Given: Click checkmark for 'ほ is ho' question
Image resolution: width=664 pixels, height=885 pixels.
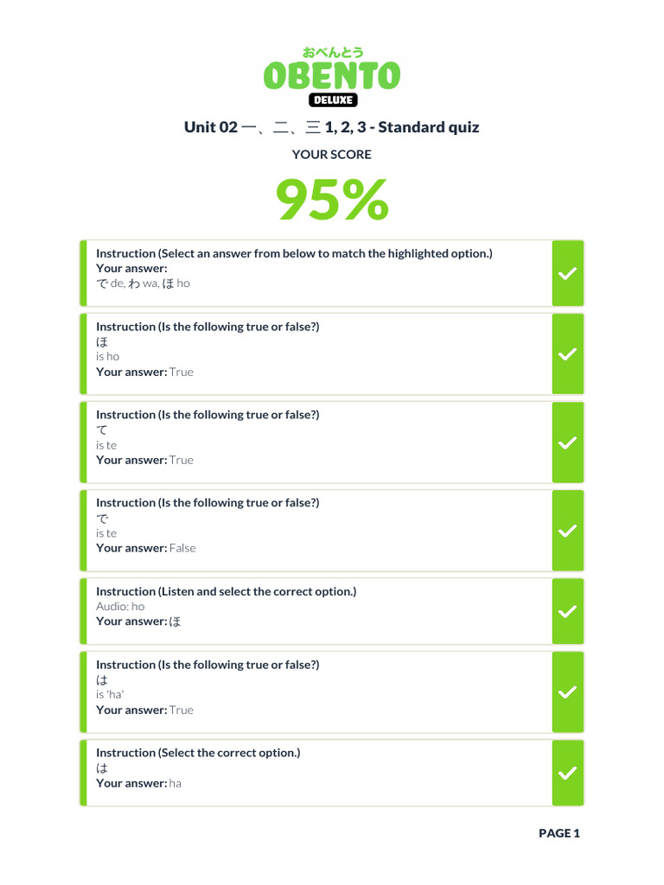Looking at the screenshot, I should pos(567,354).
